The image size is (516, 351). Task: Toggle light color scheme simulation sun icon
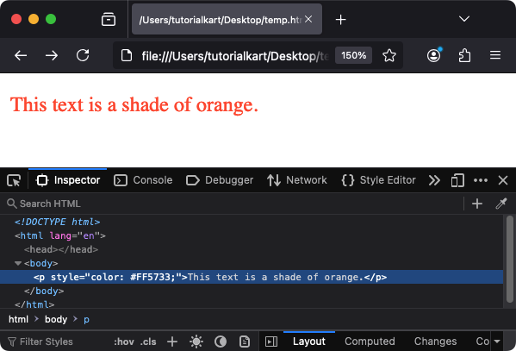click(x=196, y=342)
